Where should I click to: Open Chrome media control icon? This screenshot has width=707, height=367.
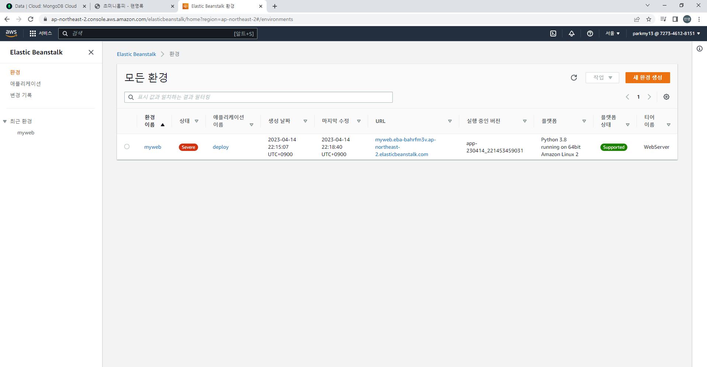coord(663,19)
